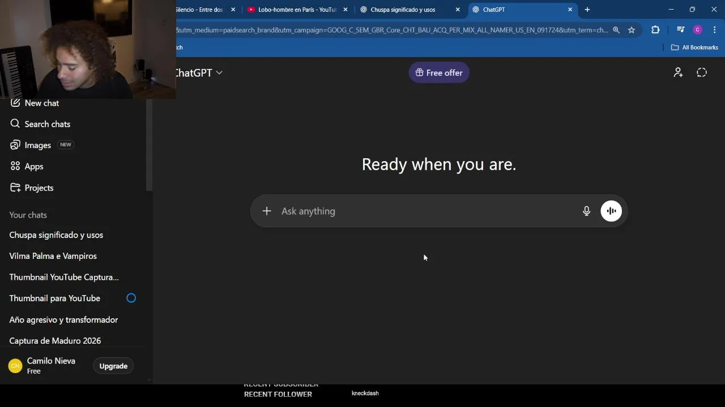Click the Free offer button

click(439, 72)
